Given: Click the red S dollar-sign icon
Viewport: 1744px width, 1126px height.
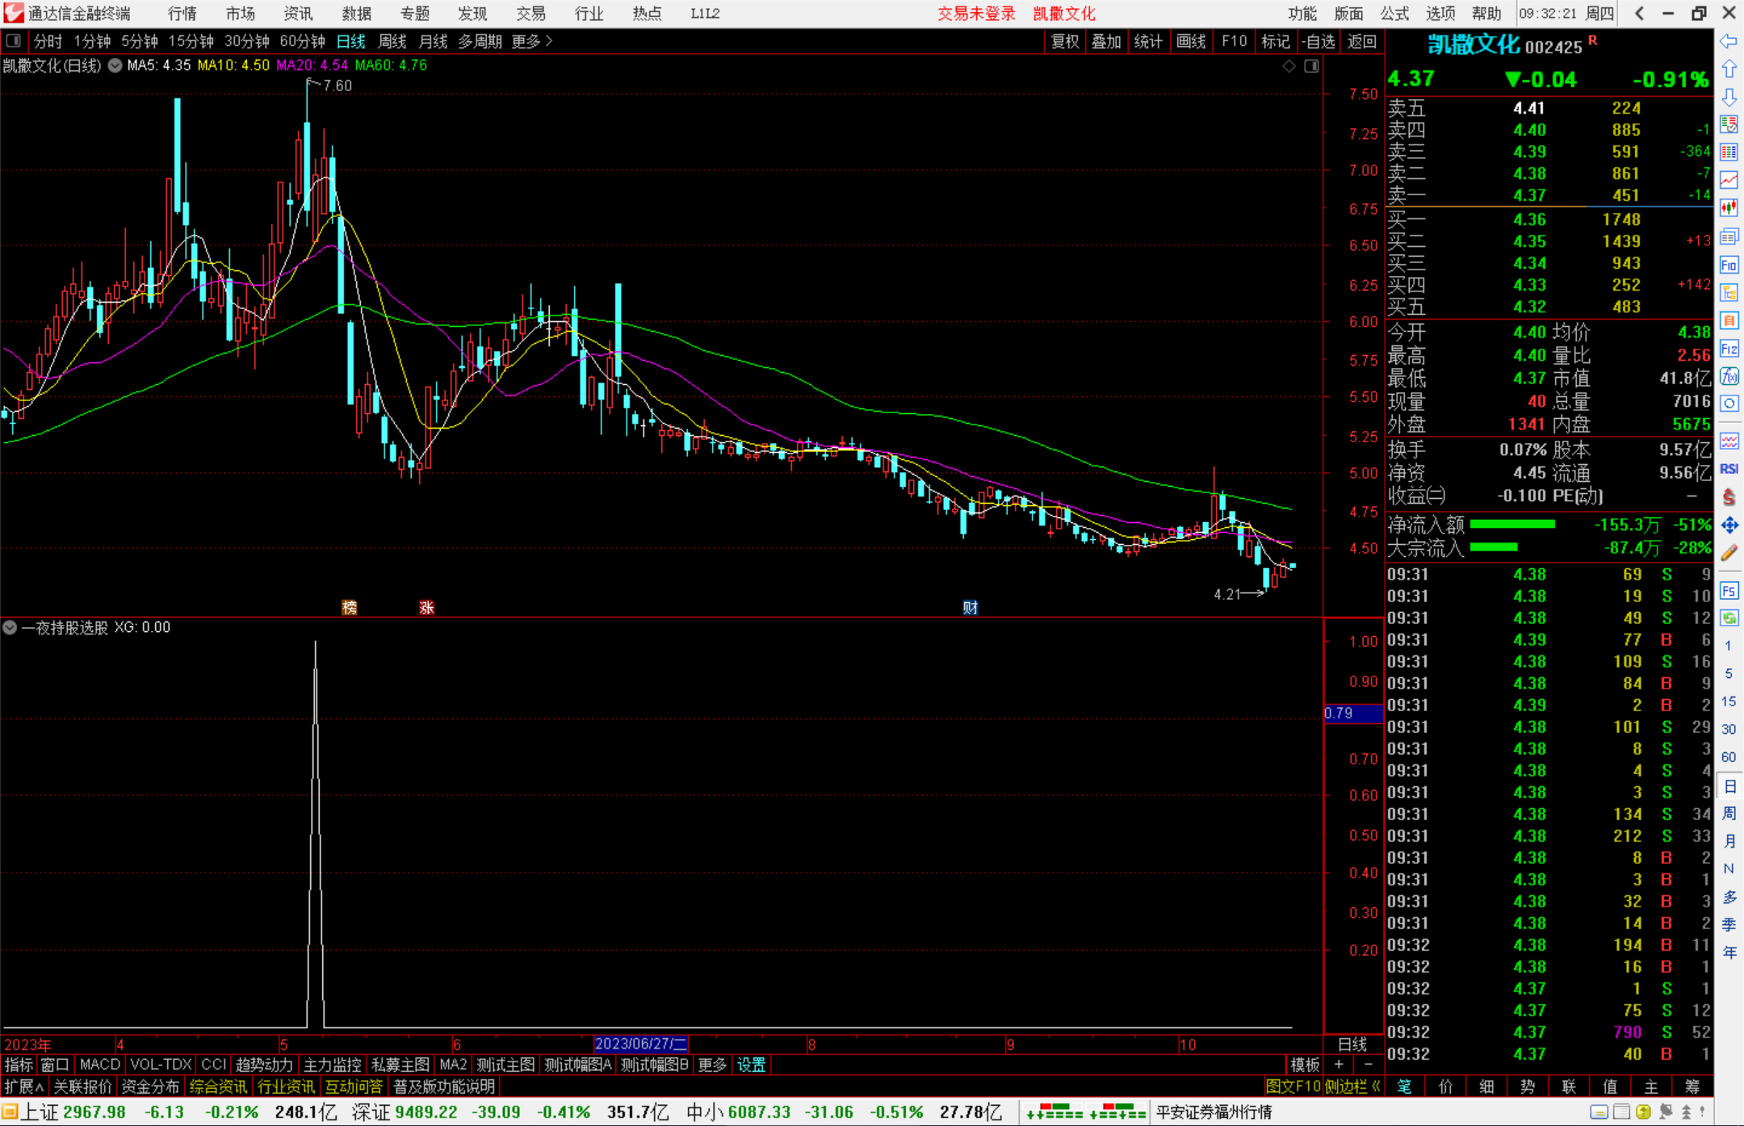Looking at the screenshot, I should click(1729, 497).
